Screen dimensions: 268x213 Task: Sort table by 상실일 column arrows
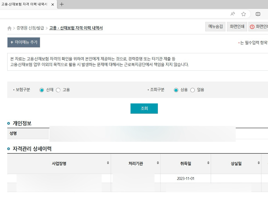[x=259, y=163]
